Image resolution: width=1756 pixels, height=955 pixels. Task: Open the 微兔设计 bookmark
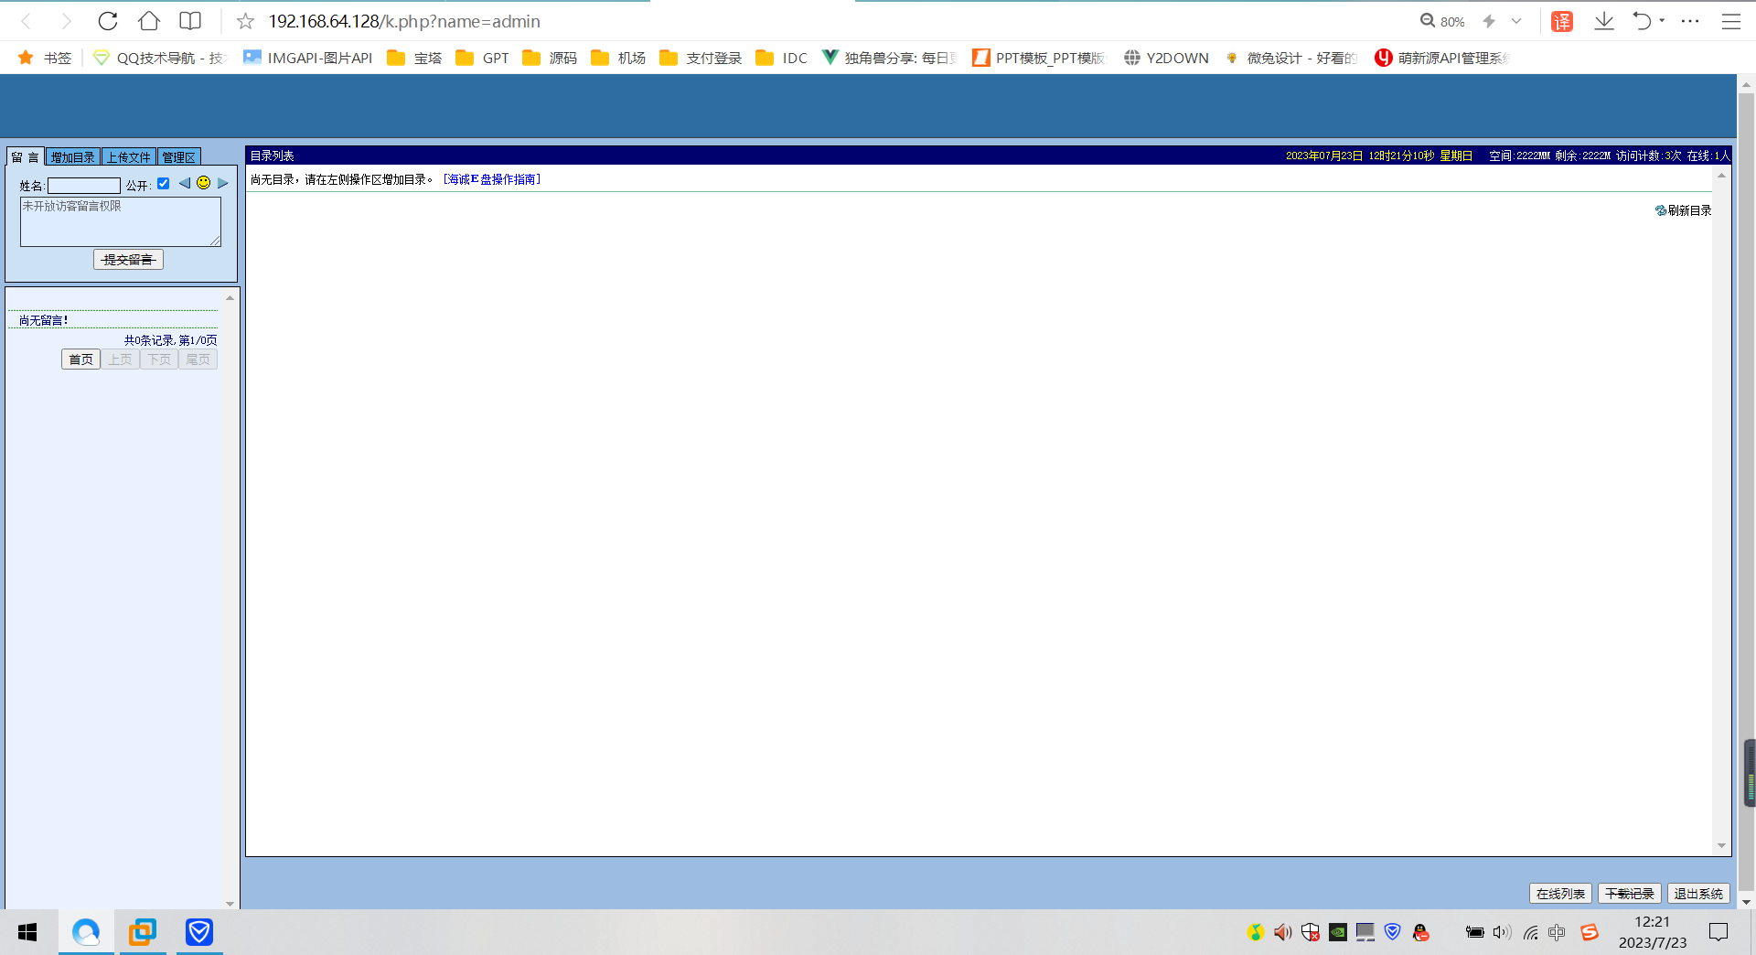pos(1290,58)
